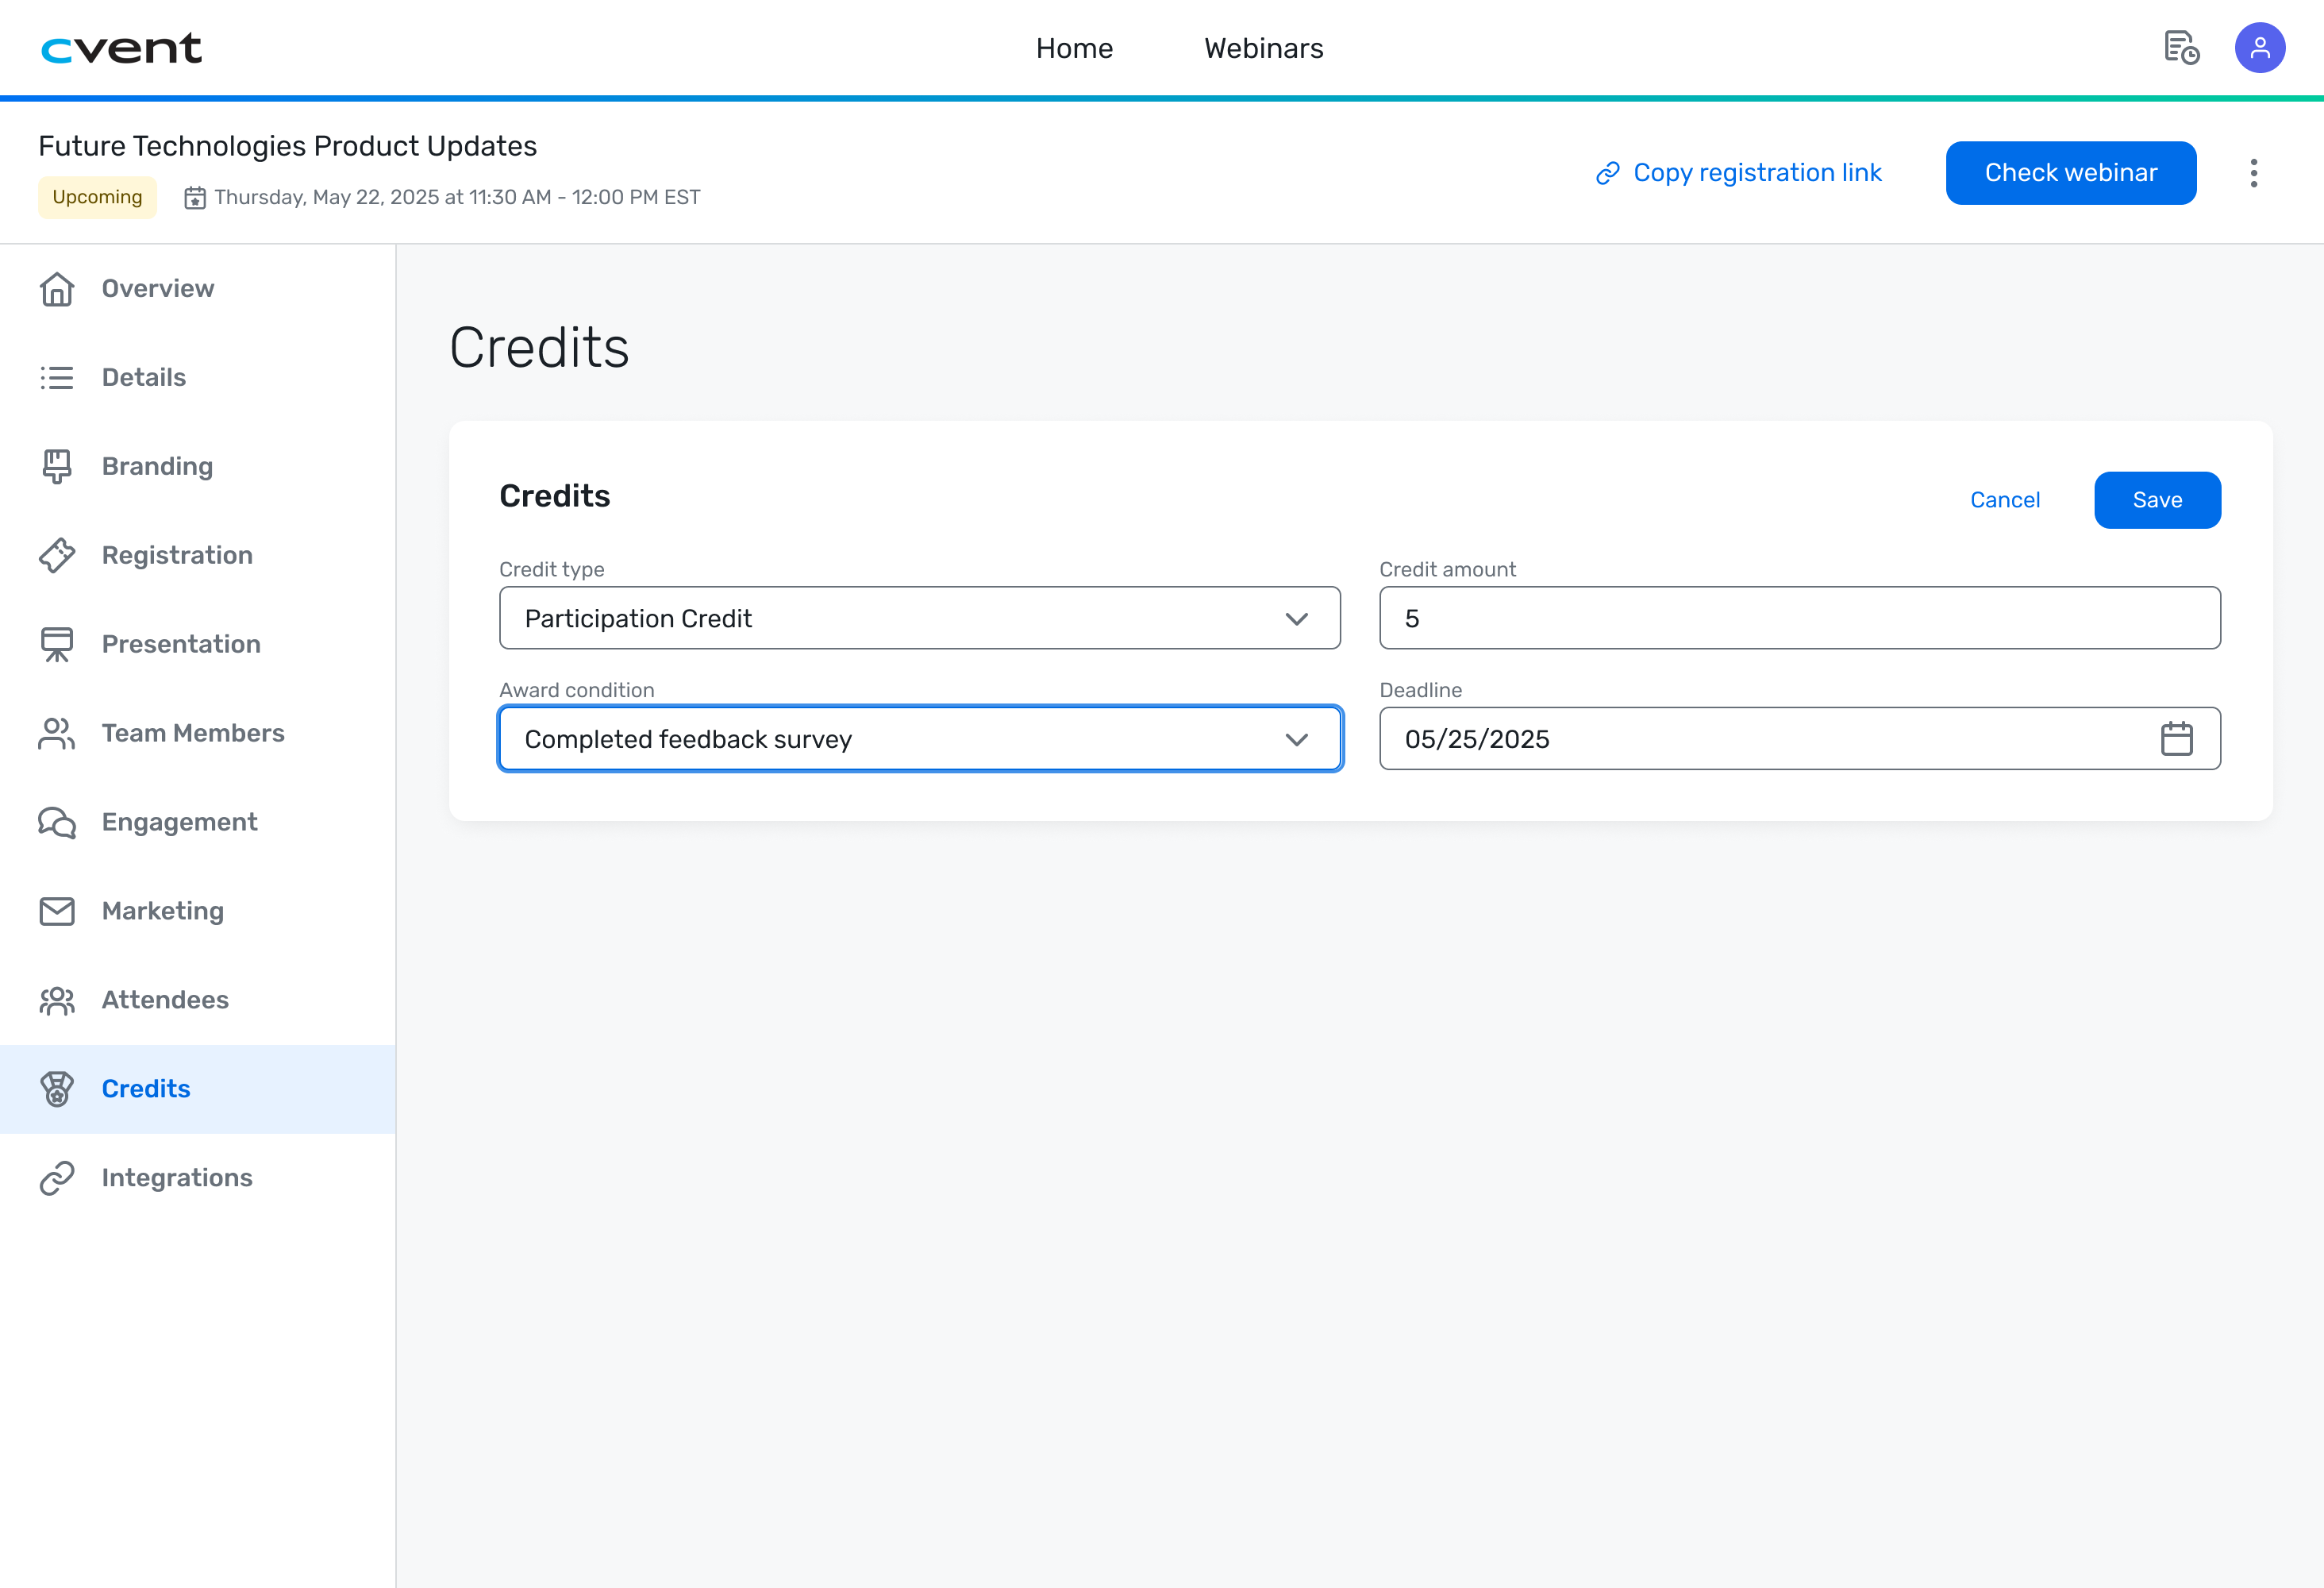
Task: Click the recent activity document-clock icon
Action: click(2180, 48)
